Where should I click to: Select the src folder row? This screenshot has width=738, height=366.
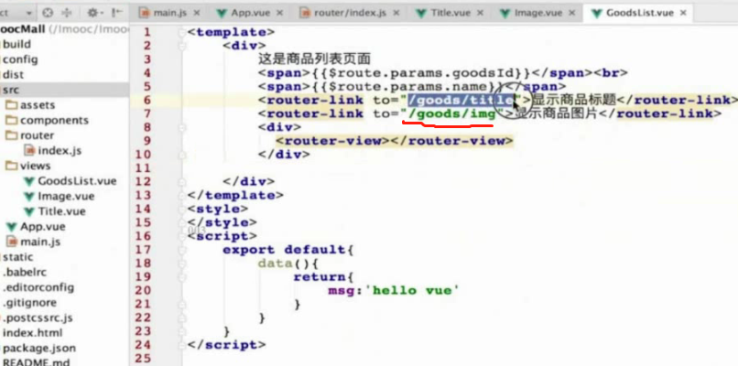[x=64, y=90]
